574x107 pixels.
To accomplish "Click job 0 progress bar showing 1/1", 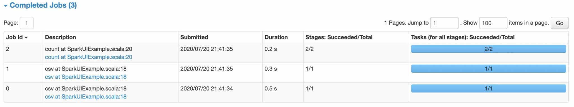I will click(489, 89).
